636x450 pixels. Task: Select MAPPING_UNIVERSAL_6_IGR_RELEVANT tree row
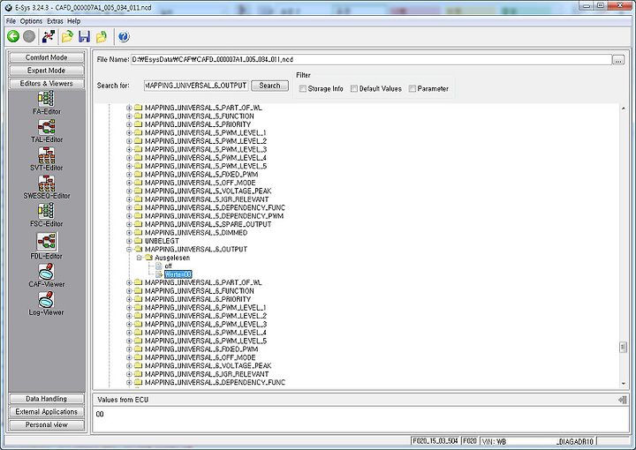tap(207, 374)
